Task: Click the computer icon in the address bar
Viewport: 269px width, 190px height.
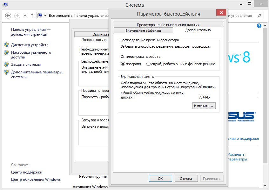Action: 40,16
